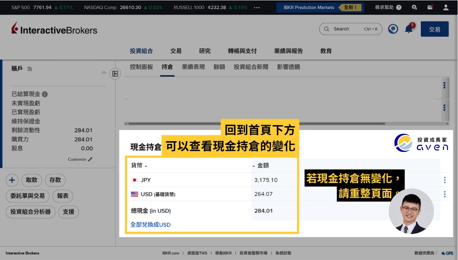Open the user profile icon
This screenshot has width=458, height=260.
tap(446, 7)
